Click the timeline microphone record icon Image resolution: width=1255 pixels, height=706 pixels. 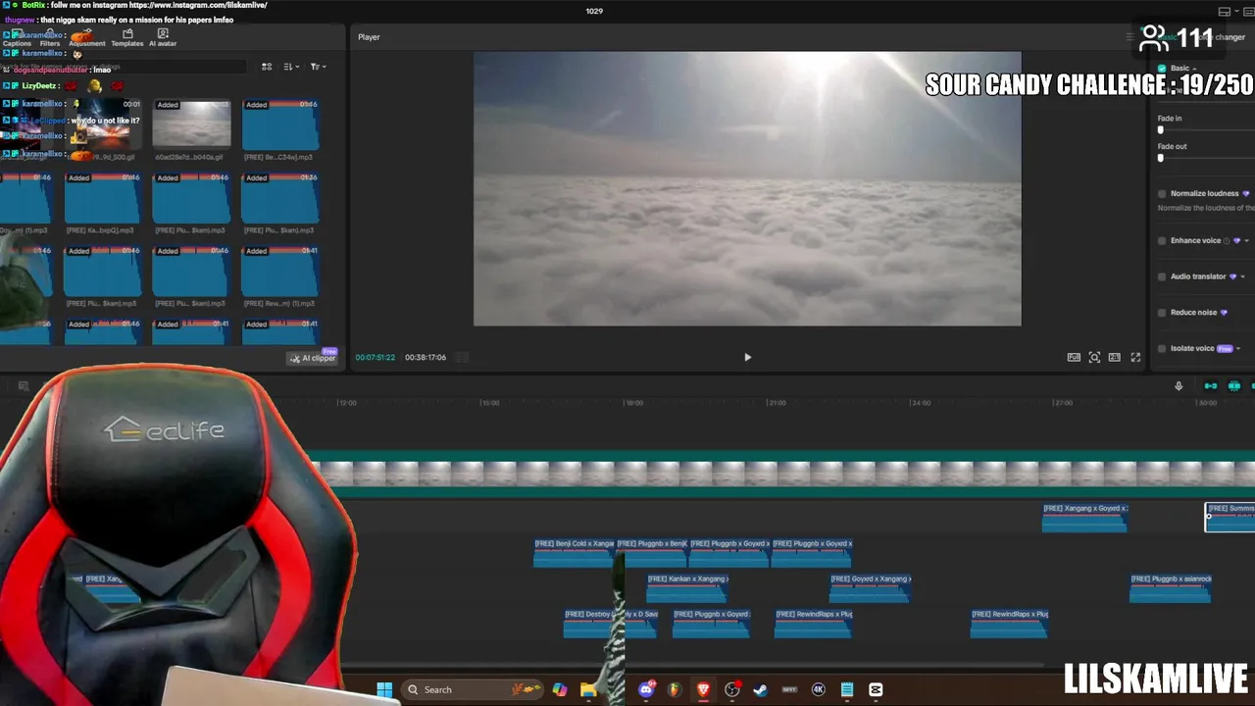click(1179, 385)
